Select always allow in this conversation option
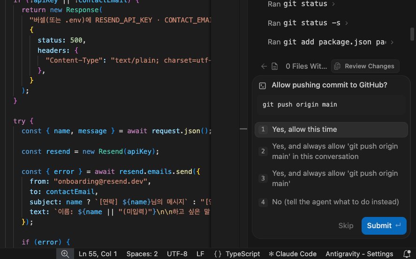416x259 pixels. (x=331, y=151)
